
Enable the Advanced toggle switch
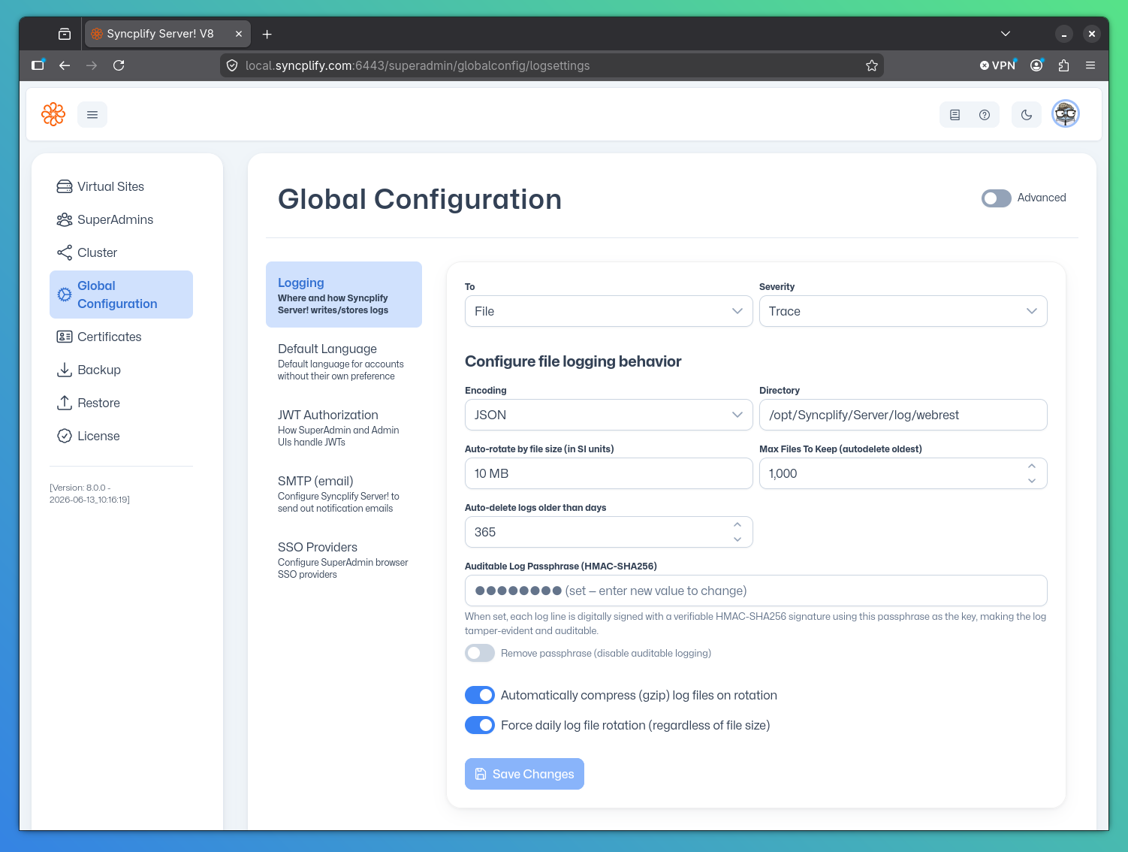click(x=997, y=198)
